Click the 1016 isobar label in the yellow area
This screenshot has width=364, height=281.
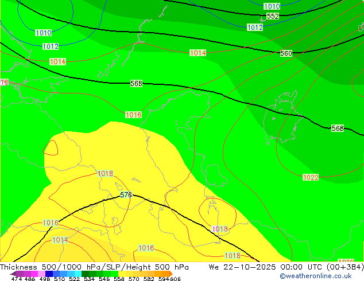(51, 223)
